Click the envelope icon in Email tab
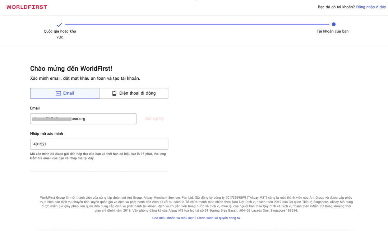The width and height of the screenshot is (388, 231). pyautogui.click(x=58, y=93)
